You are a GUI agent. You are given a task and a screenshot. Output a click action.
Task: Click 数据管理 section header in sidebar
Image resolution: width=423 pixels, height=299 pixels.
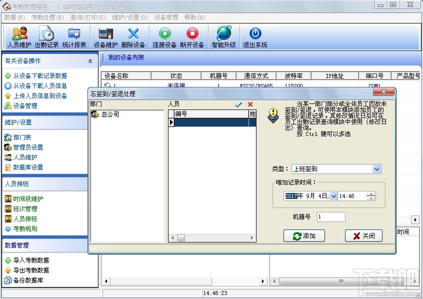[x=45, y=245]
